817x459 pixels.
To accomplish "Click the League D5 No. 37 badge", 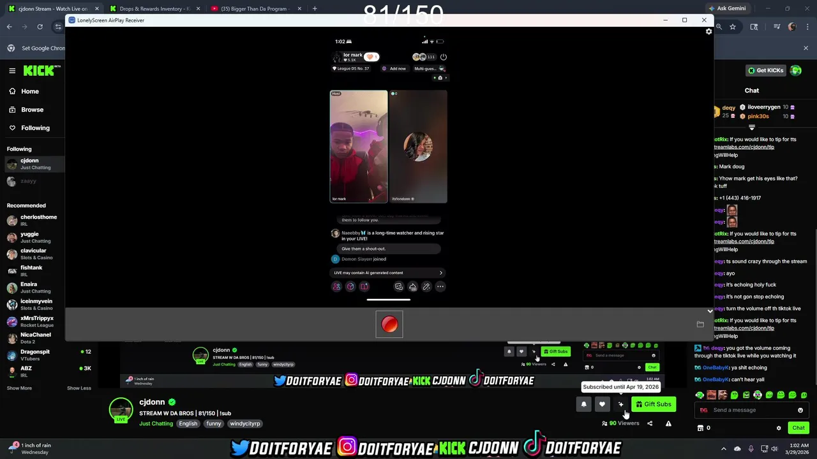I will (351, 68).
